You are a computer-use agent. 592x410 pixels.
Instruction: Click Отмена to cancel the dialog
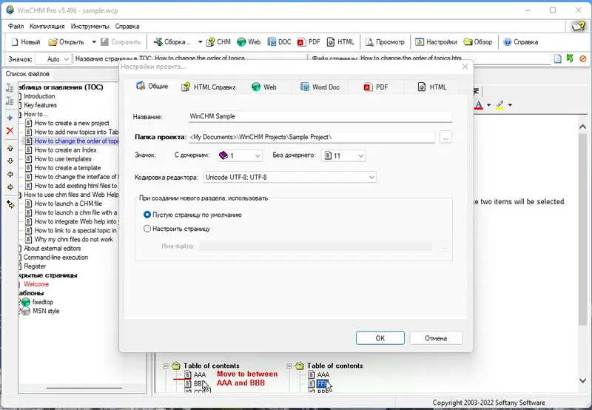436,338
